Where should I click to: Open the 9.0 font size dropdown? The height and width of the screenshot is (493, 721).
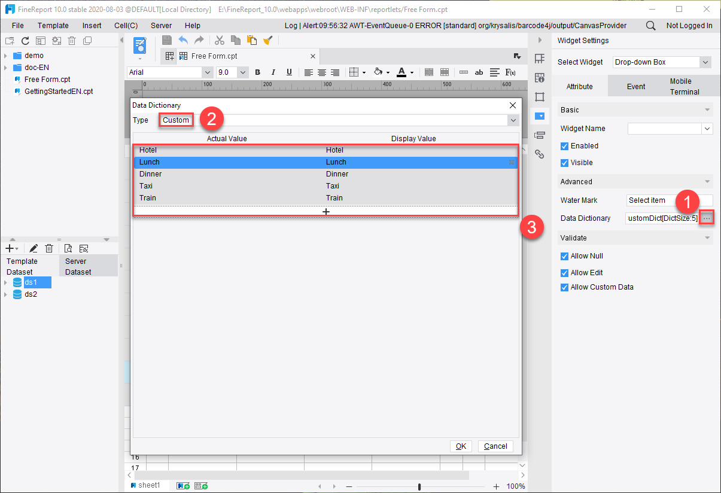point(243,72)
